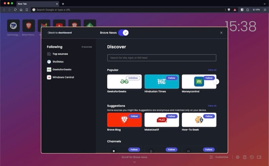Open the history clock icon at bottom right
The height and width of the screenshot is (166, 269).
click(252, 157)
